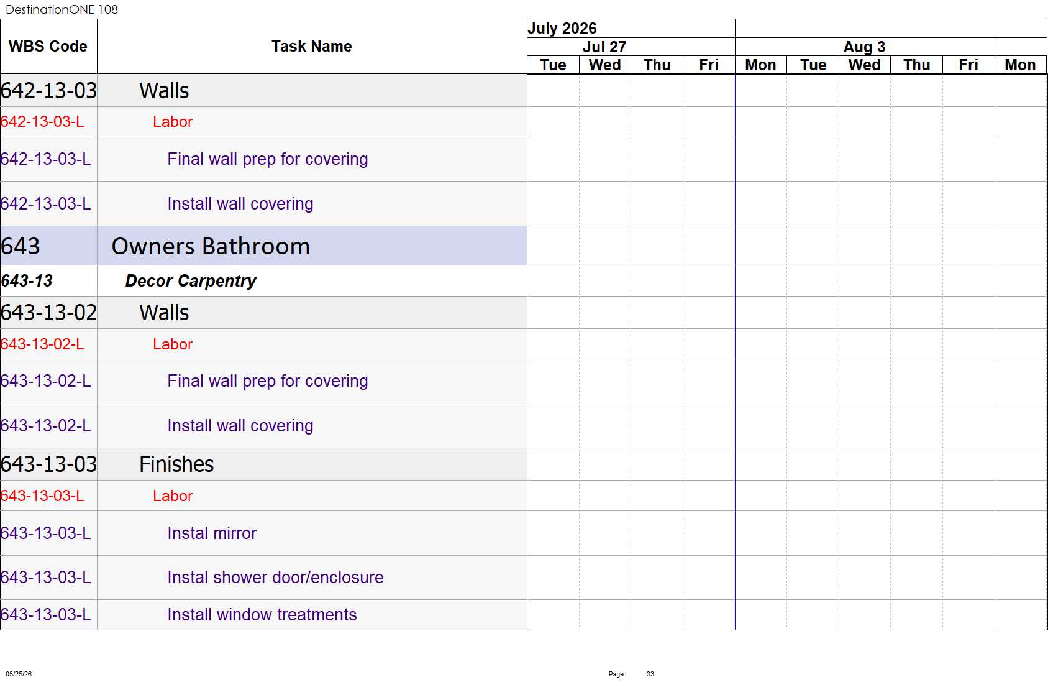Click the Page label in the footer
Image resolution: width=1048 pixels, height=682 pixels.
[x=616, y=674]
